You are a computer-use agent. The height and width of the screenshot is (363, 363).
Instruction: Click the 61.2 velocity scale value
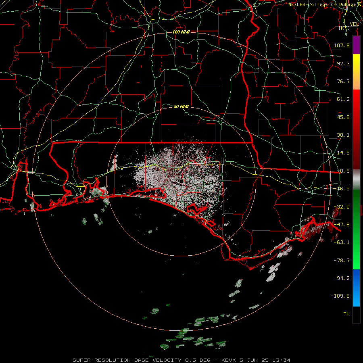click(x=343, y=99)
